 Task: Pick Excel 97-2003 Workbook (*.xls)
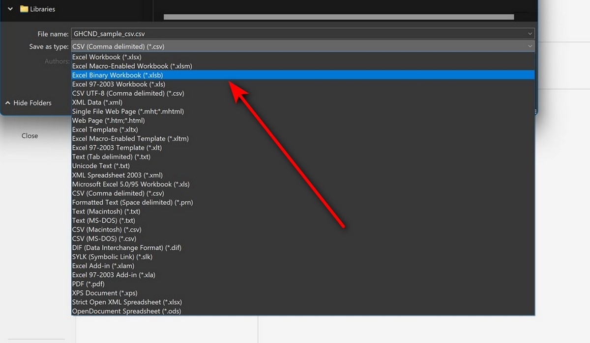pyautogui.click(x=303, y=84)
